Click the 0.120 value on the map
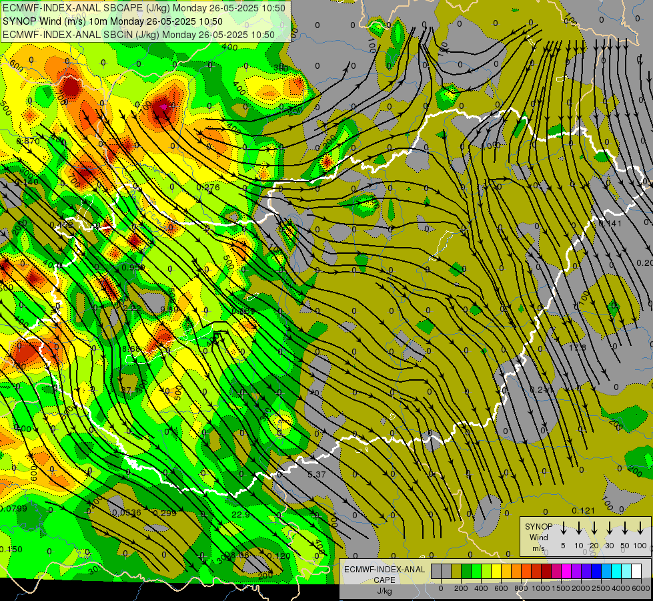Screen dimensions: 653x601 [x=279, y=556]
